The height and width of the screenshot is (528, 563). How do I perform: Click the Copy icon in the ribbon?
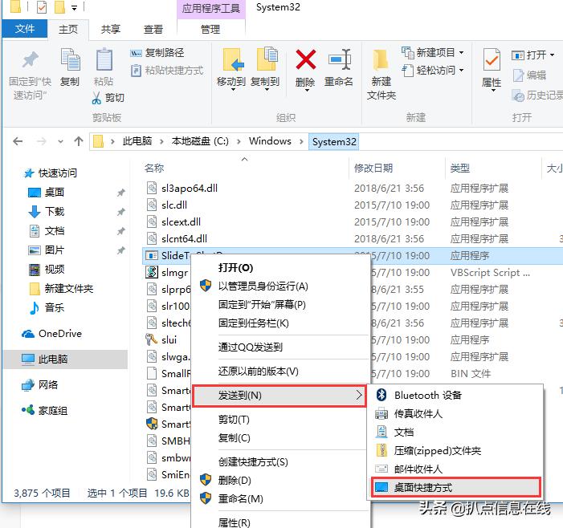(70, 59)
